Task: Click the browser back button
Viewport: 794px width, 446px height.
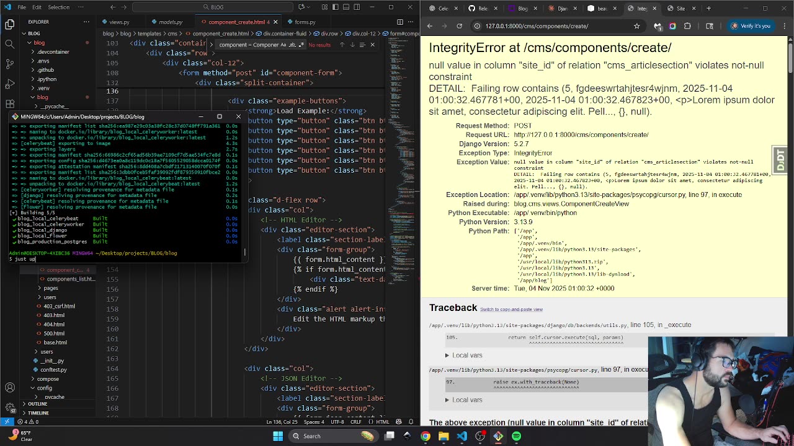Action: click(x=429, y=26)
